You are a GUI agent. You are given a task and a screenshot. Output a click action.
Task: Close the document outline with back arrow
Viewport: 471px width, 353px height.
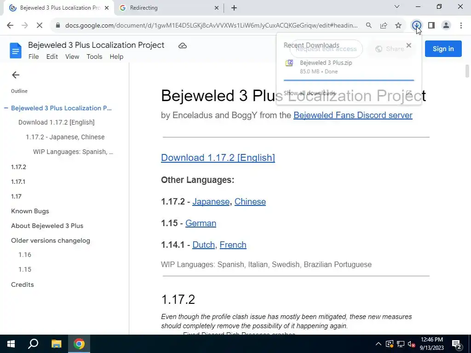pyautogui.click(x=16, y=75)
